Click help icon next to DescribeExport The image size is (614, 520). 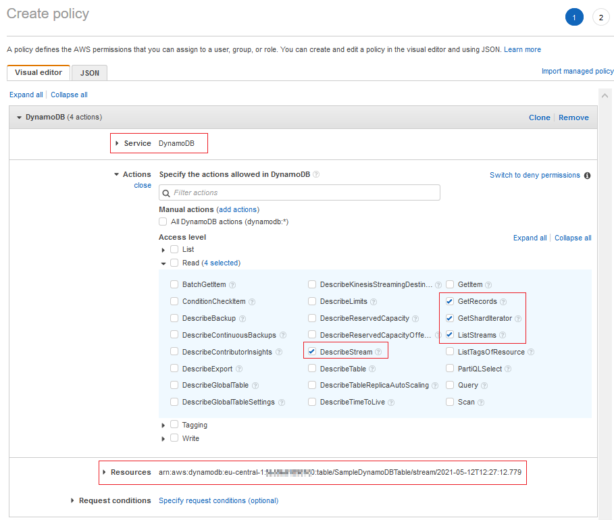click(x=239, y=369)
